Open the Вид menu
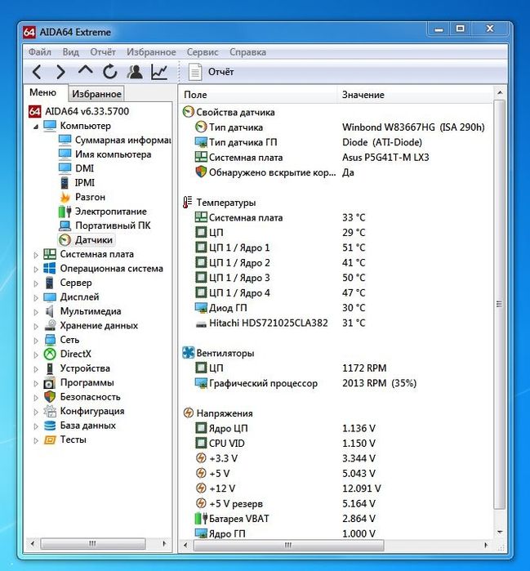 (x=70, y=52)
